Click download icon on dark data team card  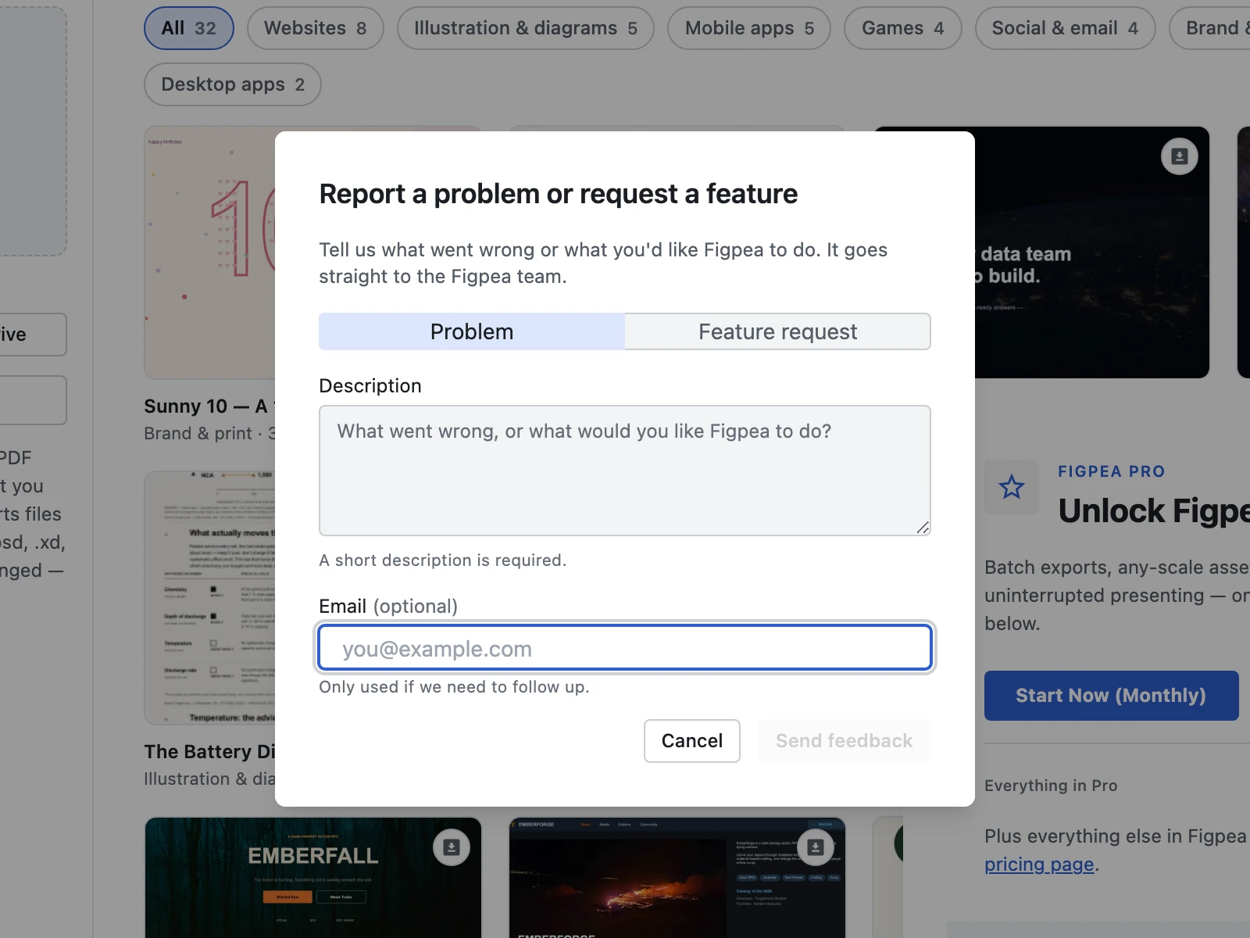click(1180, 156)
